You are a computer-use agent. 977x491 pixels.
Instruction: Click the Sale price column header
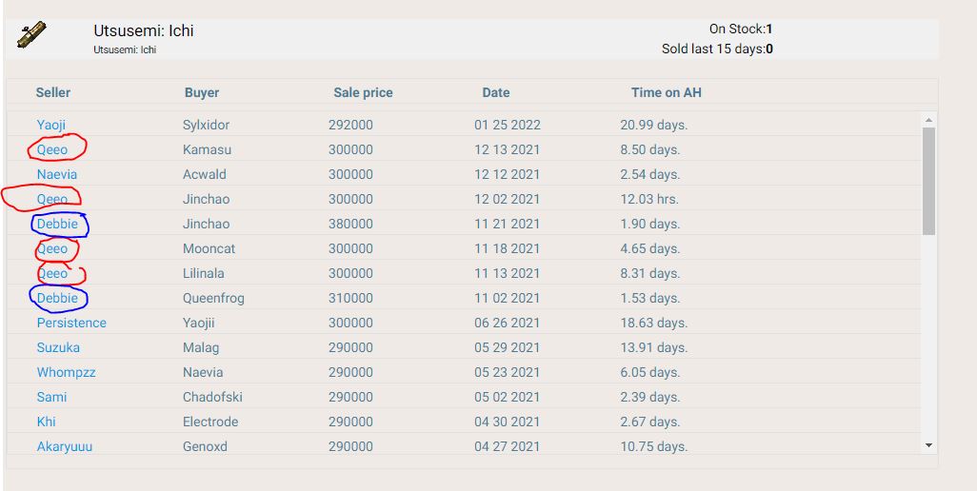363,92
